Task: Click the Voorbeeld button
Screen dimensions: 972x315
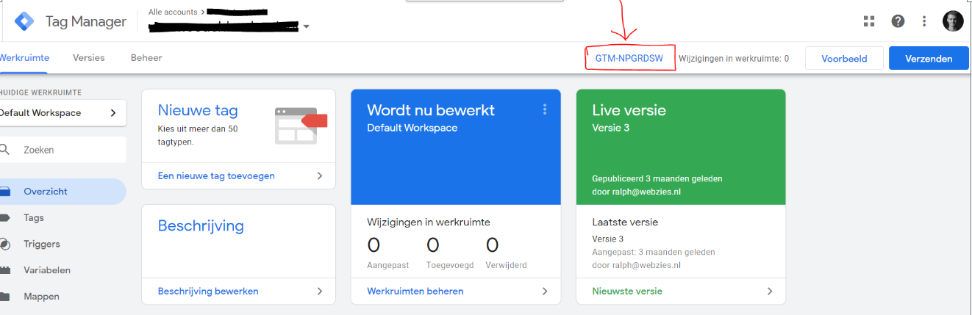Action: click(x=844, y=59)
